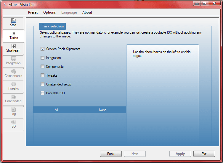Click the Task selection header label
The image size is (223, 163).
[x=53, y=26]
